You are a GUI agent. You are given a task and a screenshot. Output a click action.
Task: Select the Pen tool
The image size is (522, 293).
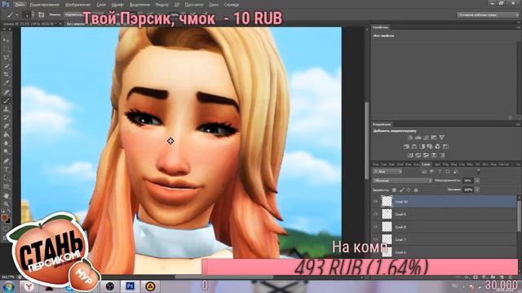pos(7,161)
